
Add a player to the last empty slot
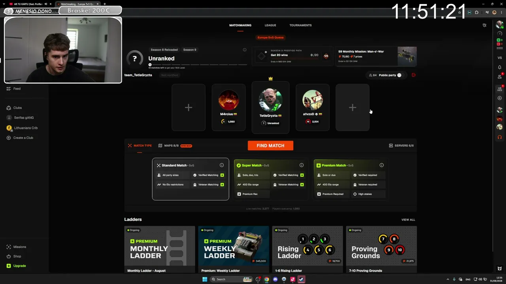(x=353, y=107)
